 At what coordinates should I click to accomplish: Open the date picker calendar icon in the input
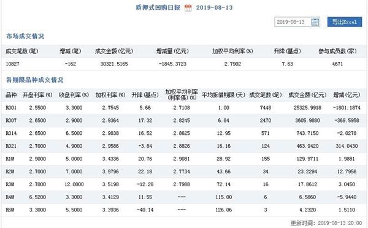[315, 22]
